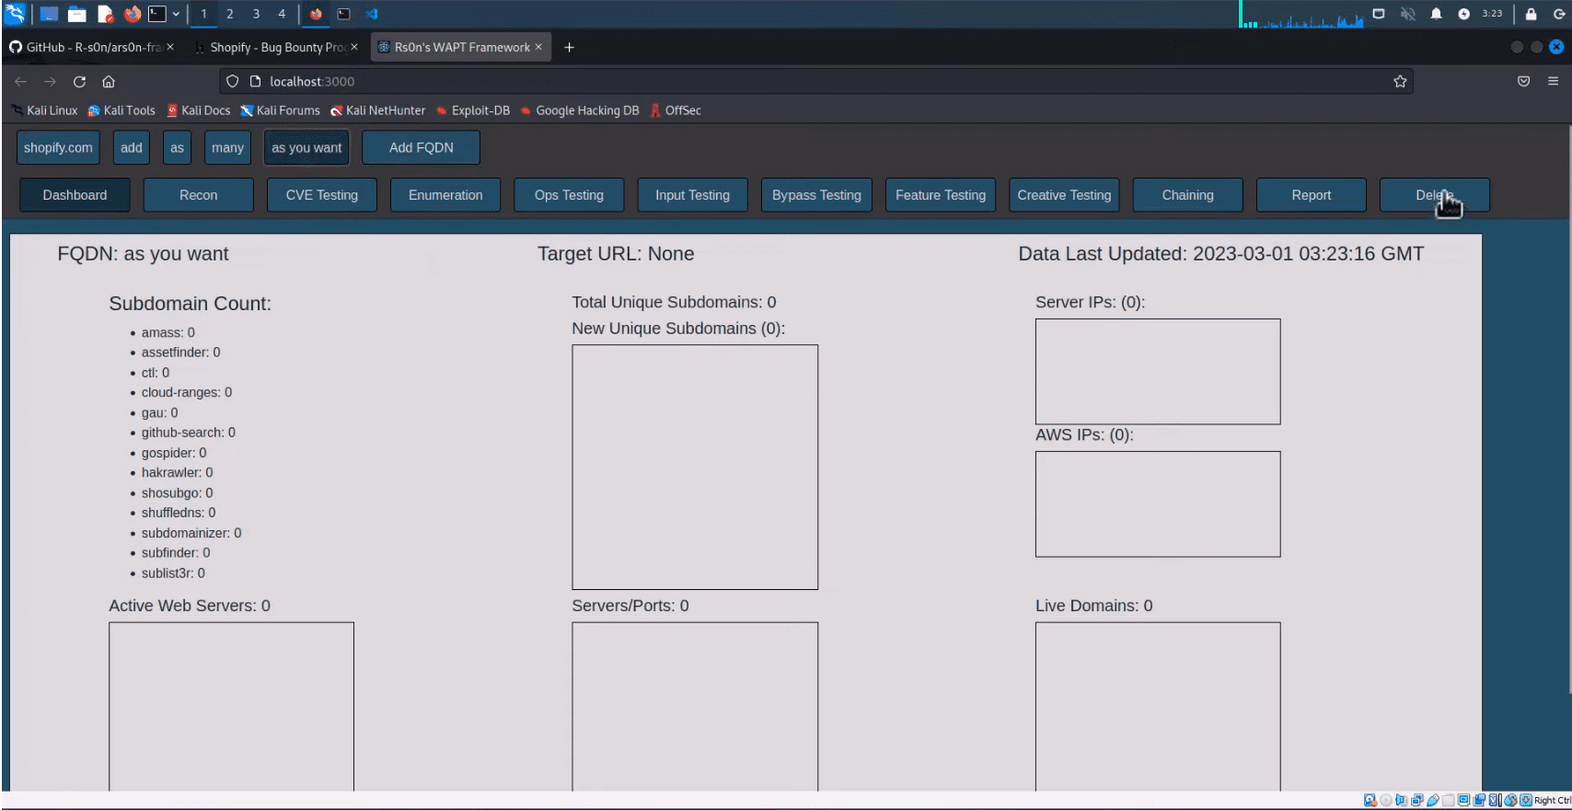
Task: Open the Save to Pocket icon
Action: click(x=1523, y=81)
